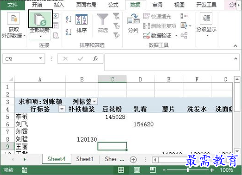Sort descending Z to A
The width and height of the screenshot is (242, 175).
(68, 32)
